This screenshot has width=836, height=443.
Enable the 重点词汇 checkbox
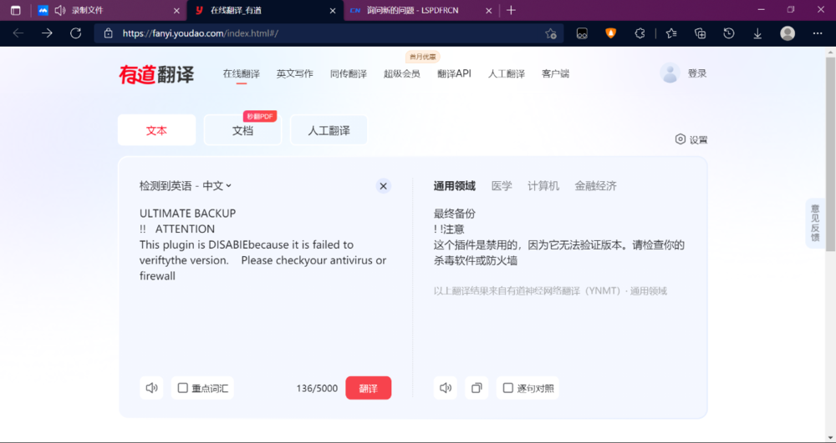click(183, 388)
